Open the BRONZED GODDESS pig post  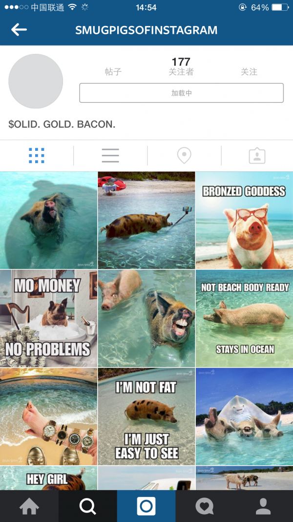[x=244, y=220]
